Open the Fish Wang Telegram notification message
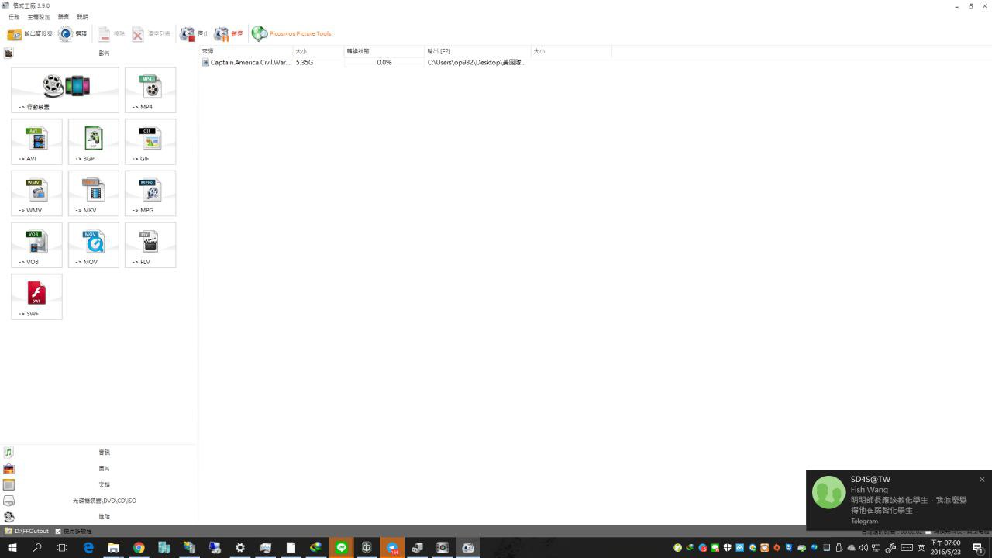 coord(899,500)
